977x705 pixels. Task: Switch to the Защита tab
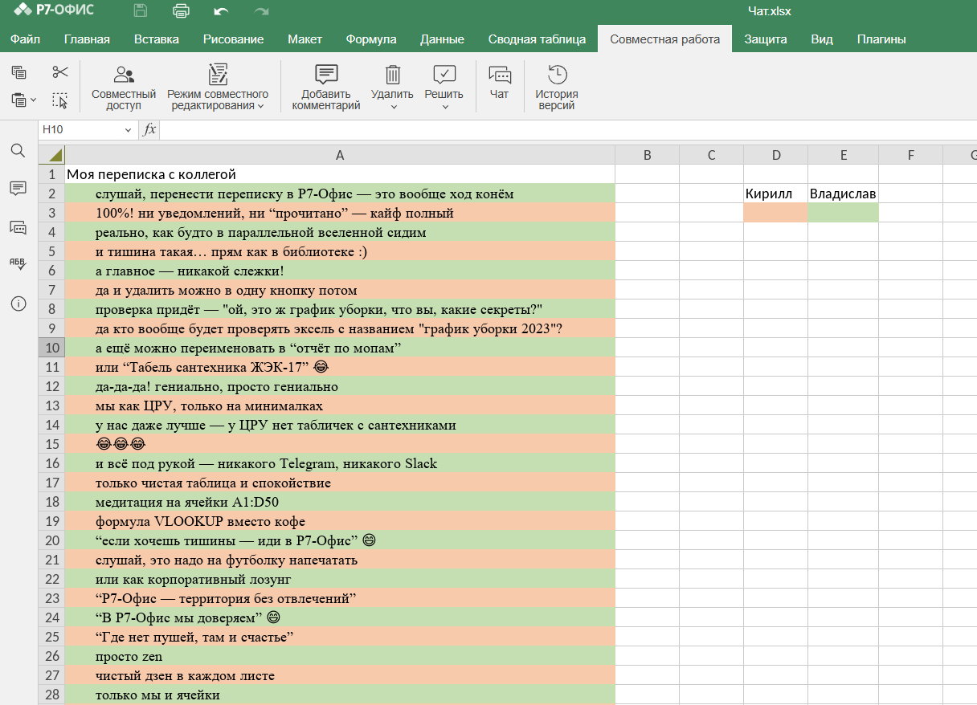pos(765,39)
